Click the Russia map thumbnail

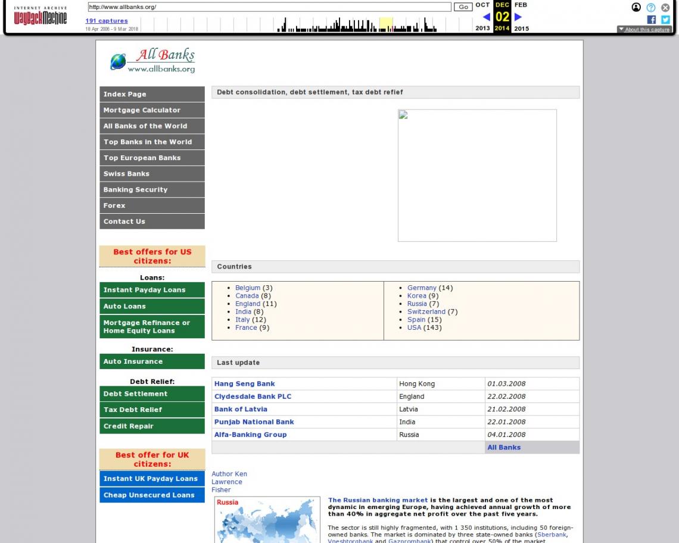pyautogui.click(x=267, y=520)
